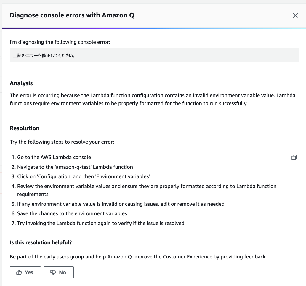Click step mentioning 'amazon-q-test' Lambda function
This screenshot has height=286, width=306.
(75, 167)
